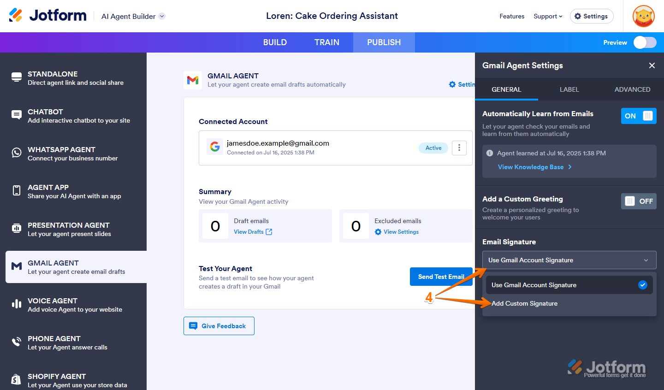Turn off Automatically Learn from Emails

(x=639, y=116)
